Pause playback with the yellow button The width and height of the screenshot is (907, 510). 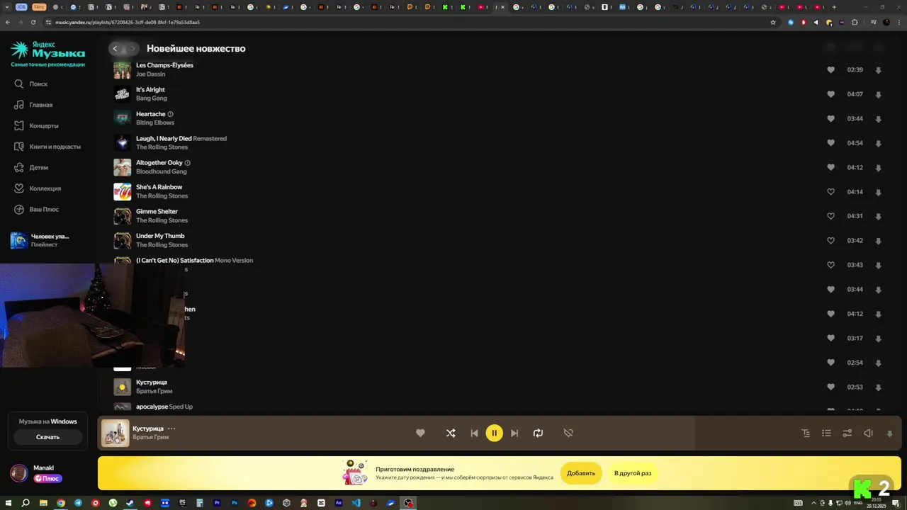click(495, 433)
